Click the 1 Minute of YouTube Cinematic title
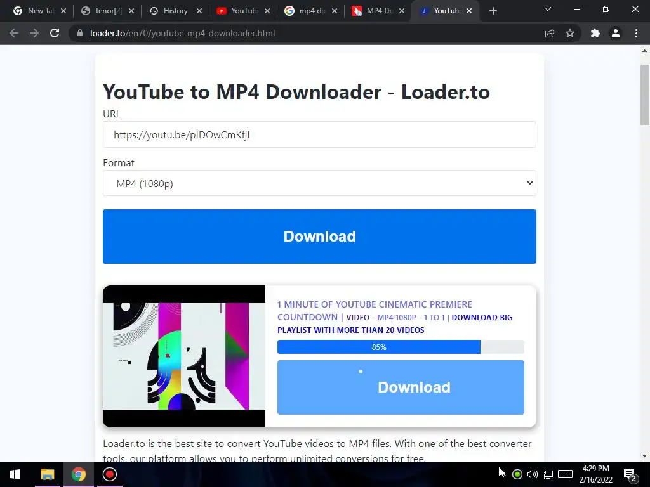Screen dimensions: 650x487 point(375,311)
